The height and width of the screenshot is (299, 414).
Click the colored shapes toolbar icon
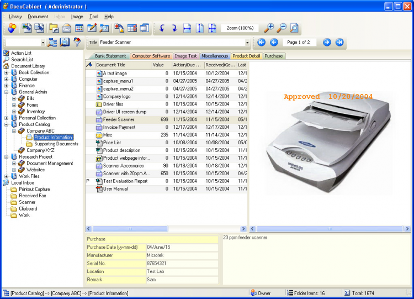pyautogui.click(x=119, y=28)
